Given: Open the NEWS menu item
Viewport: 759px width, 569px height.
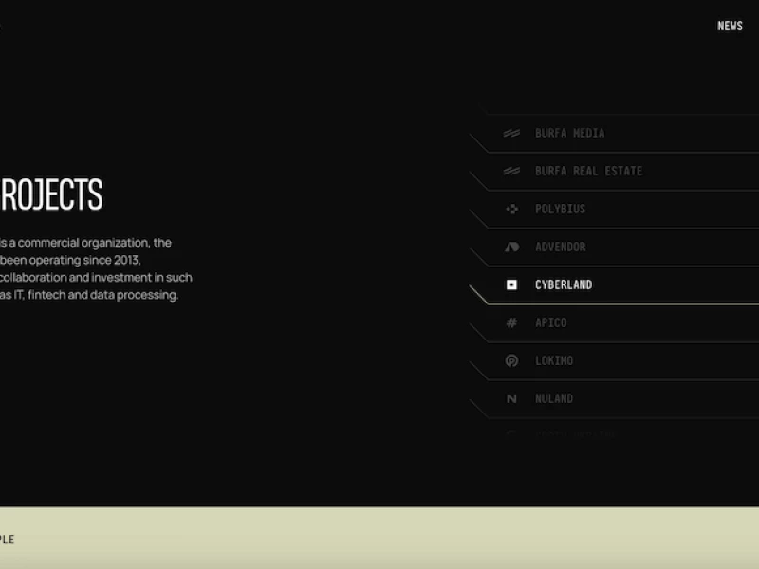Looking at the screenshot, I should coord(730,27).
